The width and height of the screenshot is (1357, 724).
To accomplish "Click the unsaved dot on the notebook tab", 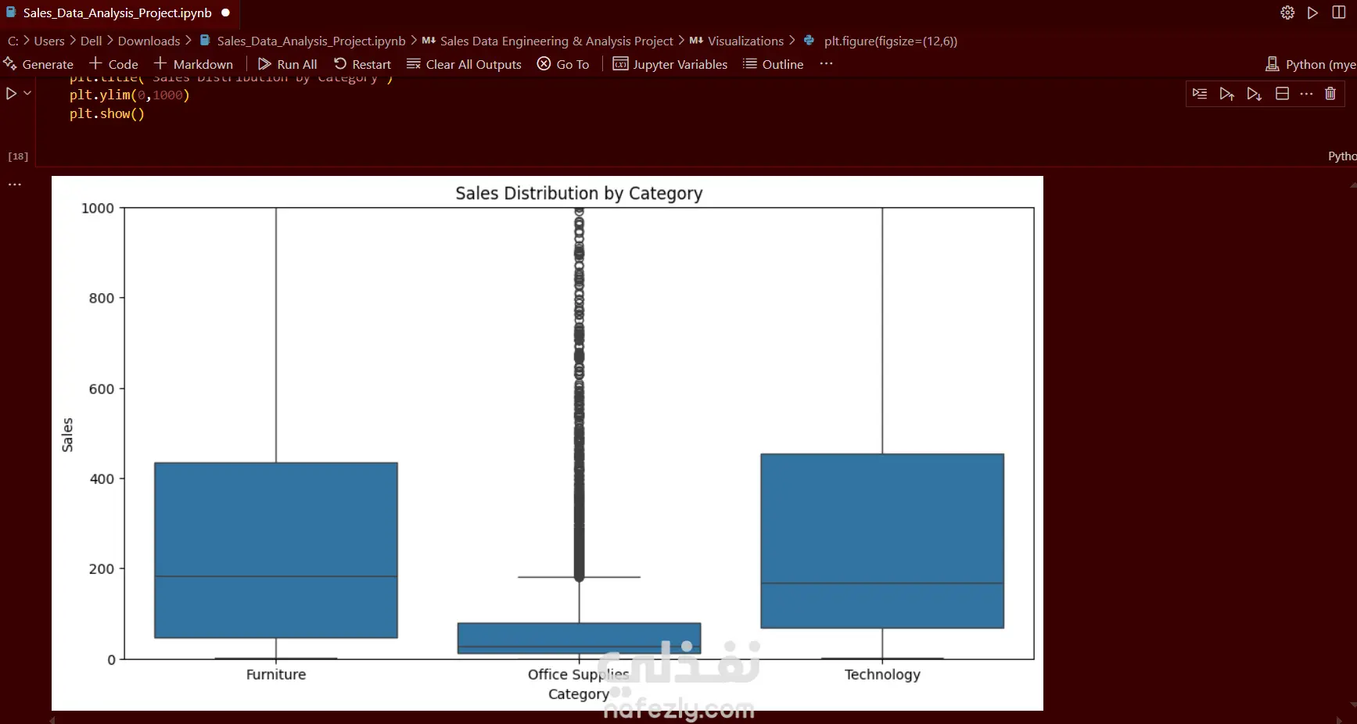I will click(225, 13).
